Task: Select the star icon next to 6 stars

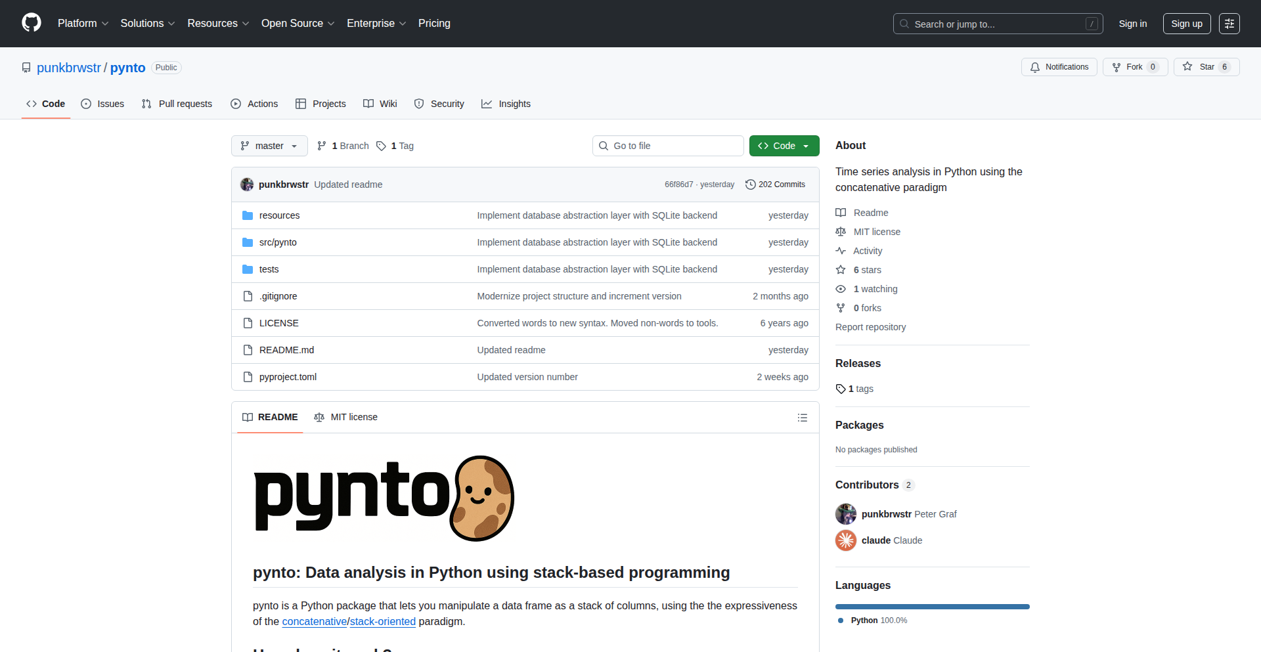Action: [x=841, y=270]
